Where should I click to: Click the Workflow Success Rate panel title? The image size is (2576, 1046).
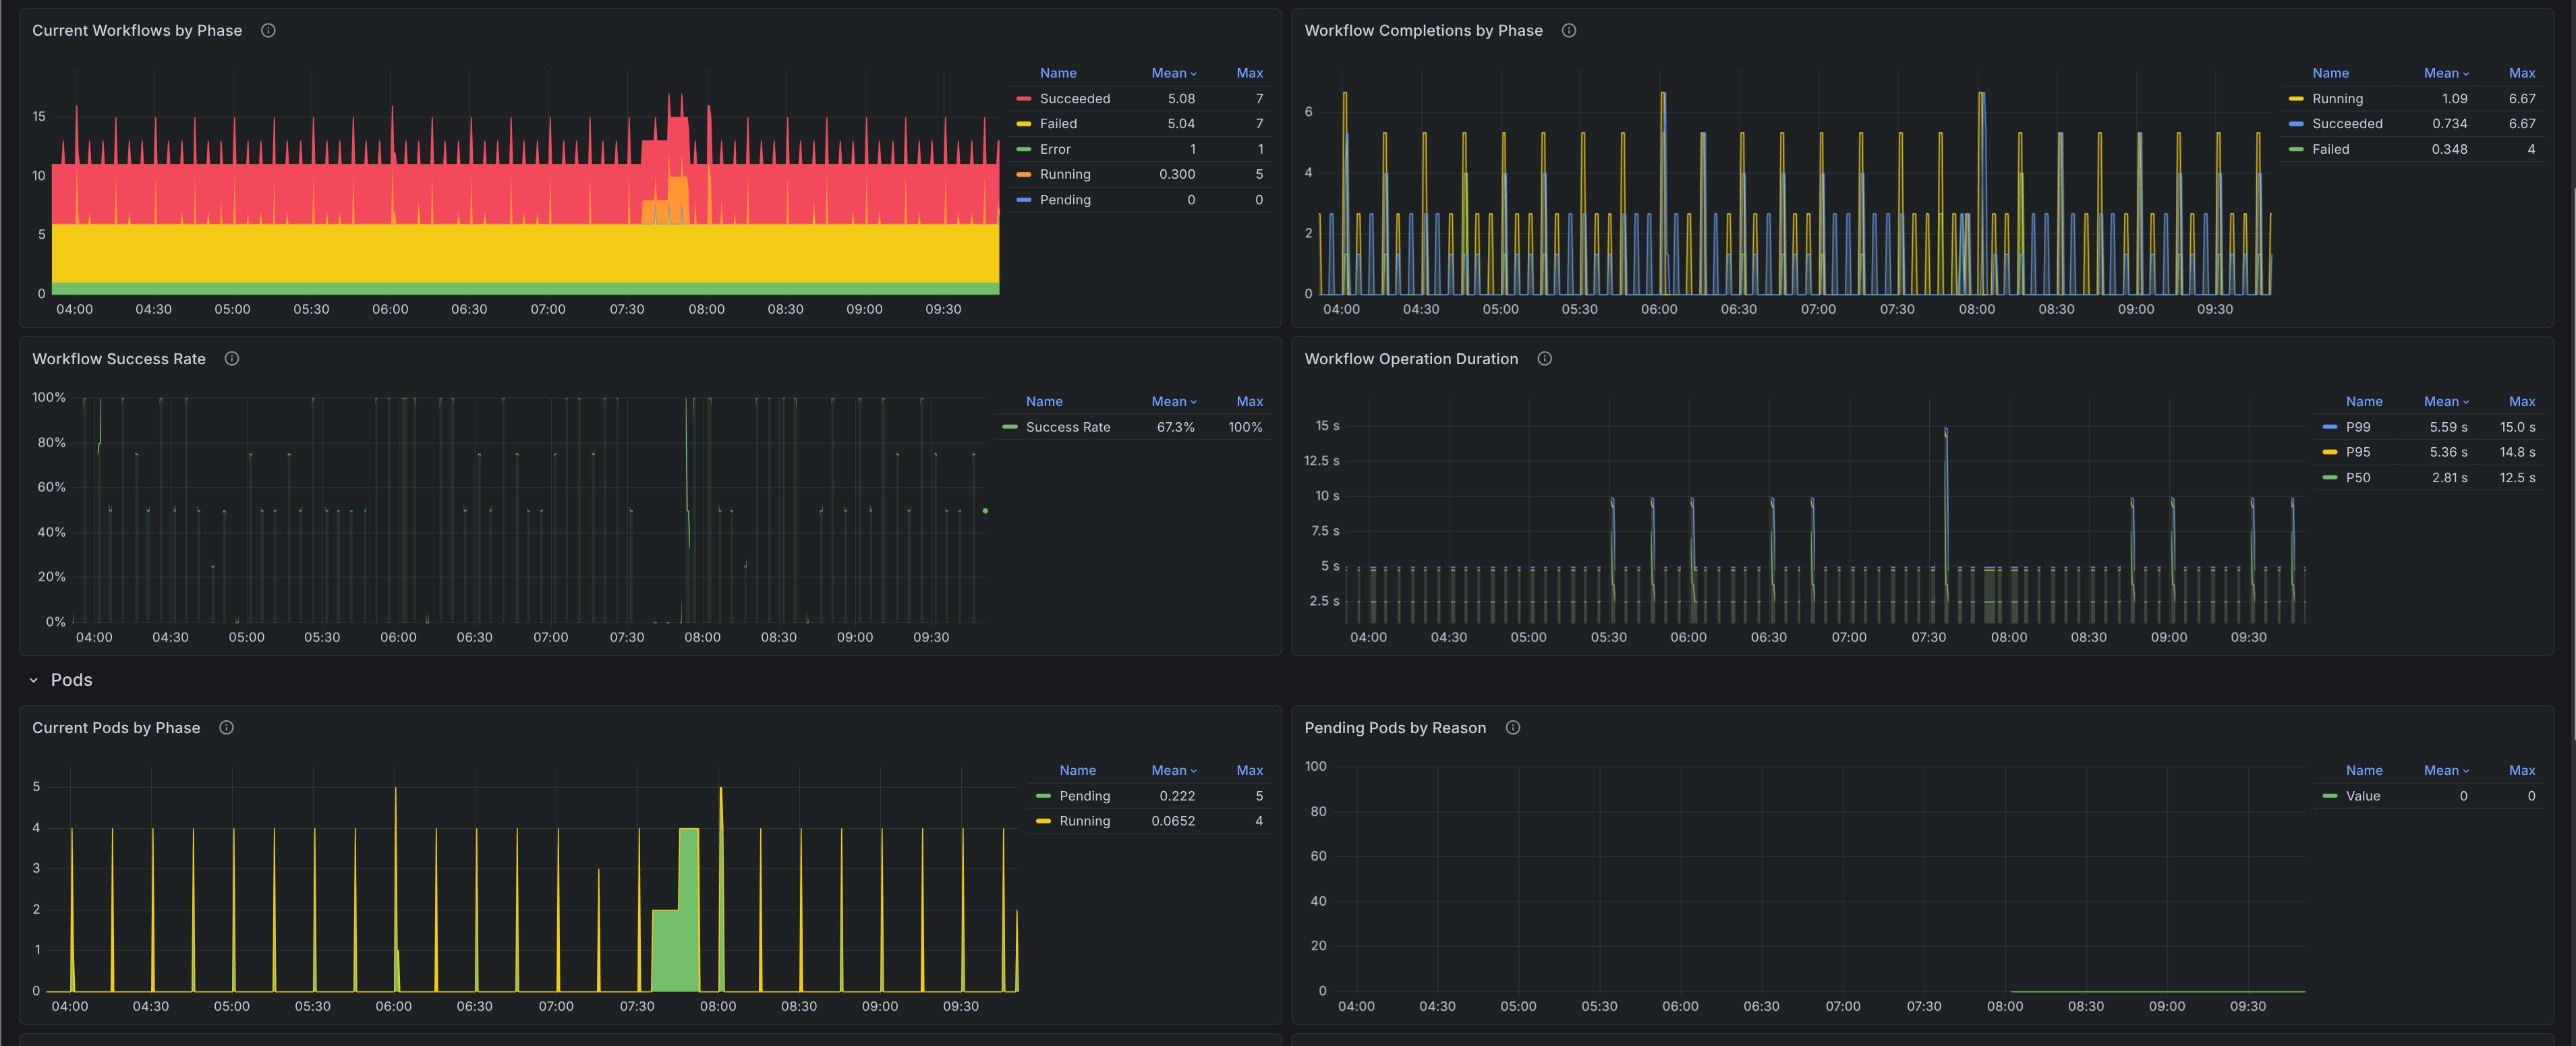click(119, 358)
